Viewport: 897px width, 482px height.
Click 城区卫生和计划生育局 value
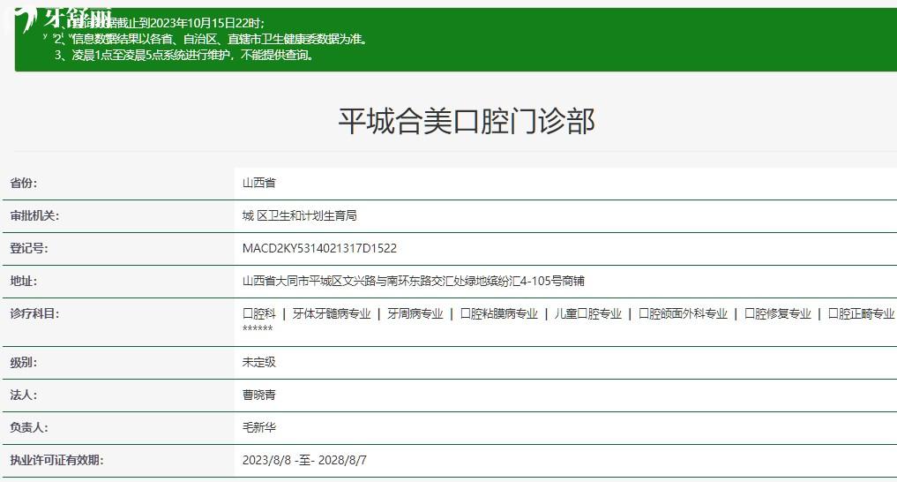[300, 215]
